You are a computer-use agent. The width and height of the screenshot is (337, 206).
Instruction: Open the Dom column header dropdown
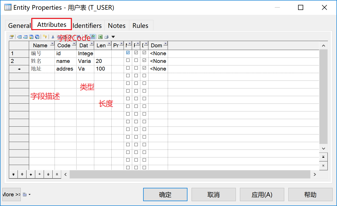click(x=165, y=43)
